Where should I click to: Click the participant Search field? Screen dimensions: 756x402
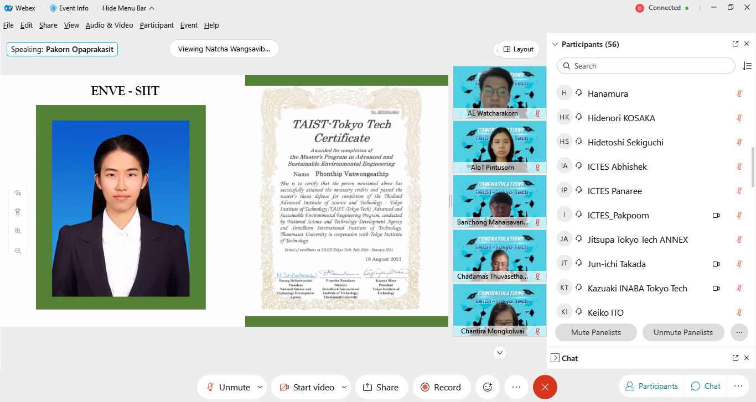[x=646, y=66]
